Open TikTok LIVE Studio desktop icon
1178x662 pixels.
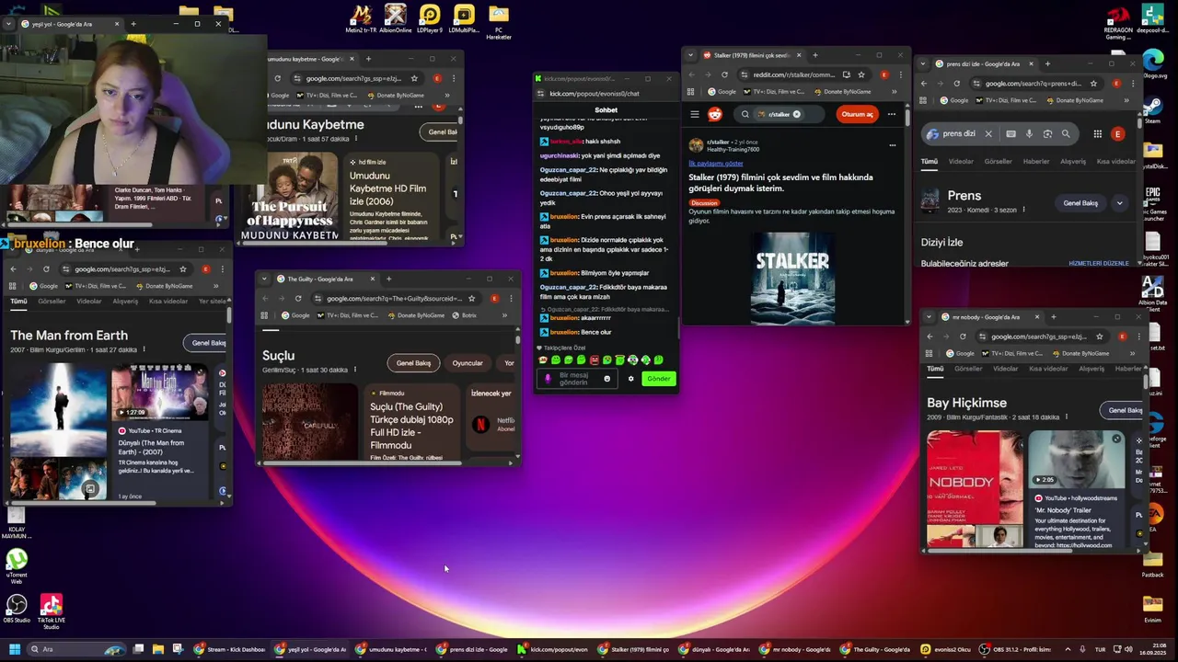click(x=51, y=612)
